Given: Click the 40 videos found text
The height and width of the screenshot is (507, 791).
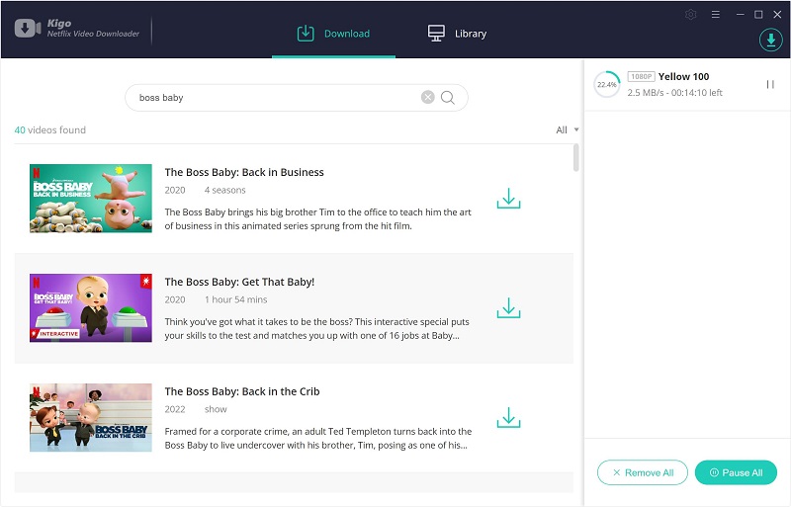Looking at the screenshot, I should [50, 129].
